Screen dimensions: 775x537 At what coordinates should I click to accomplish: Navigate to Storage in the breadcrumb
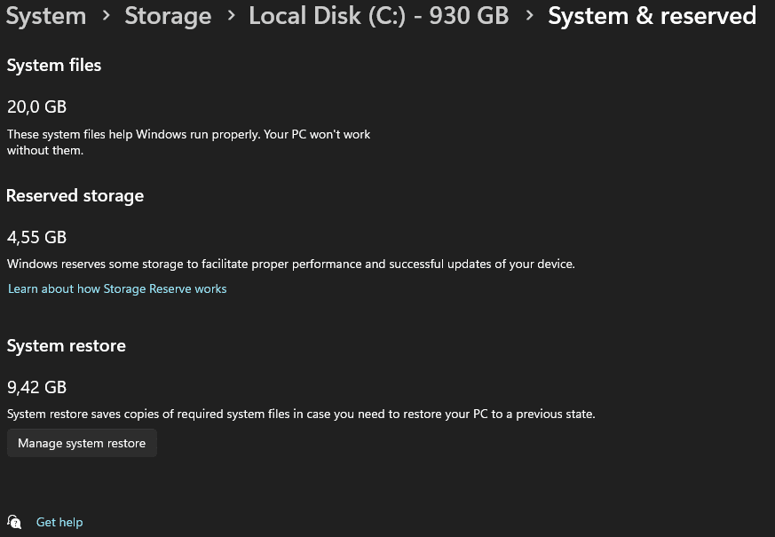click(x=168, y=16)
